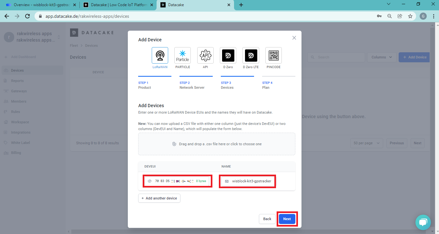
Task: Expand the rakwireless apps workspace switcher
Action: pyautogui.click(x=58, y=37)
